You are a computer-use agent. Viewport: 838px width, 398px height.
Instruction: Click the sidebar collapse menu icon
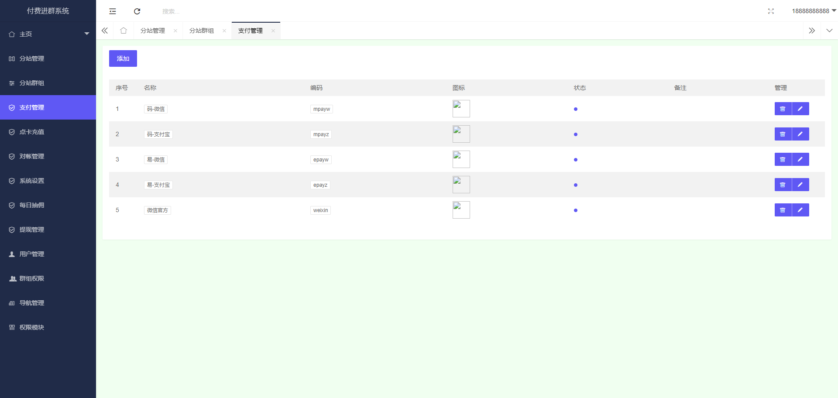tap(113, 11)
